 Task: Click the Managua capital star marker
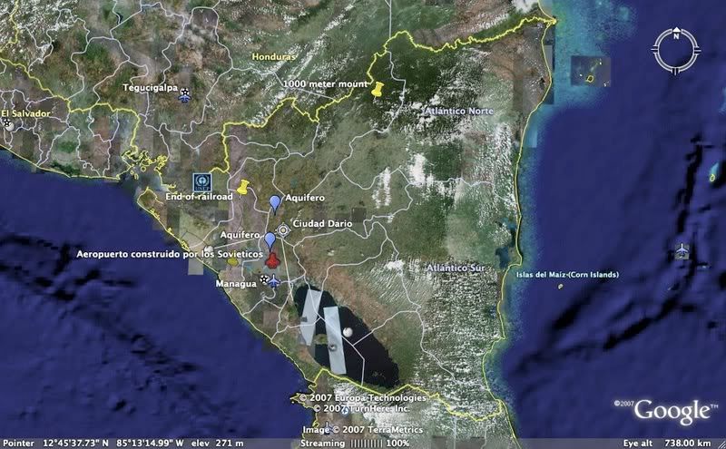pos(264,281)
